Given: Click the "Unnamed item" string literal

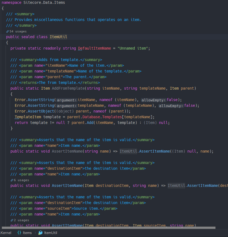Looking at the screenshot, I should (133, 48).
